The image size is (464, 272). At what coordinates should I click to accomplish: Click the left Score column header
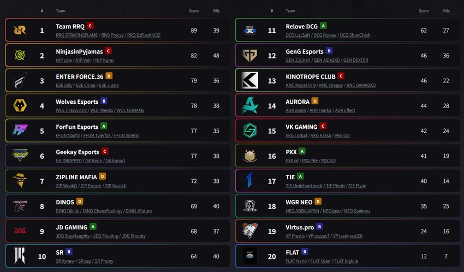[194, 11]
